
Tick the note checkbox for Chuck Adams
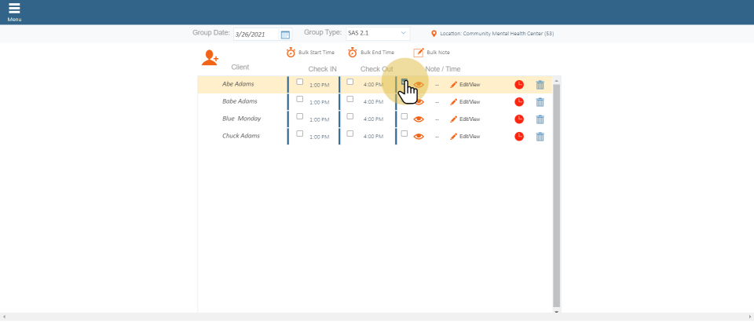404,134
